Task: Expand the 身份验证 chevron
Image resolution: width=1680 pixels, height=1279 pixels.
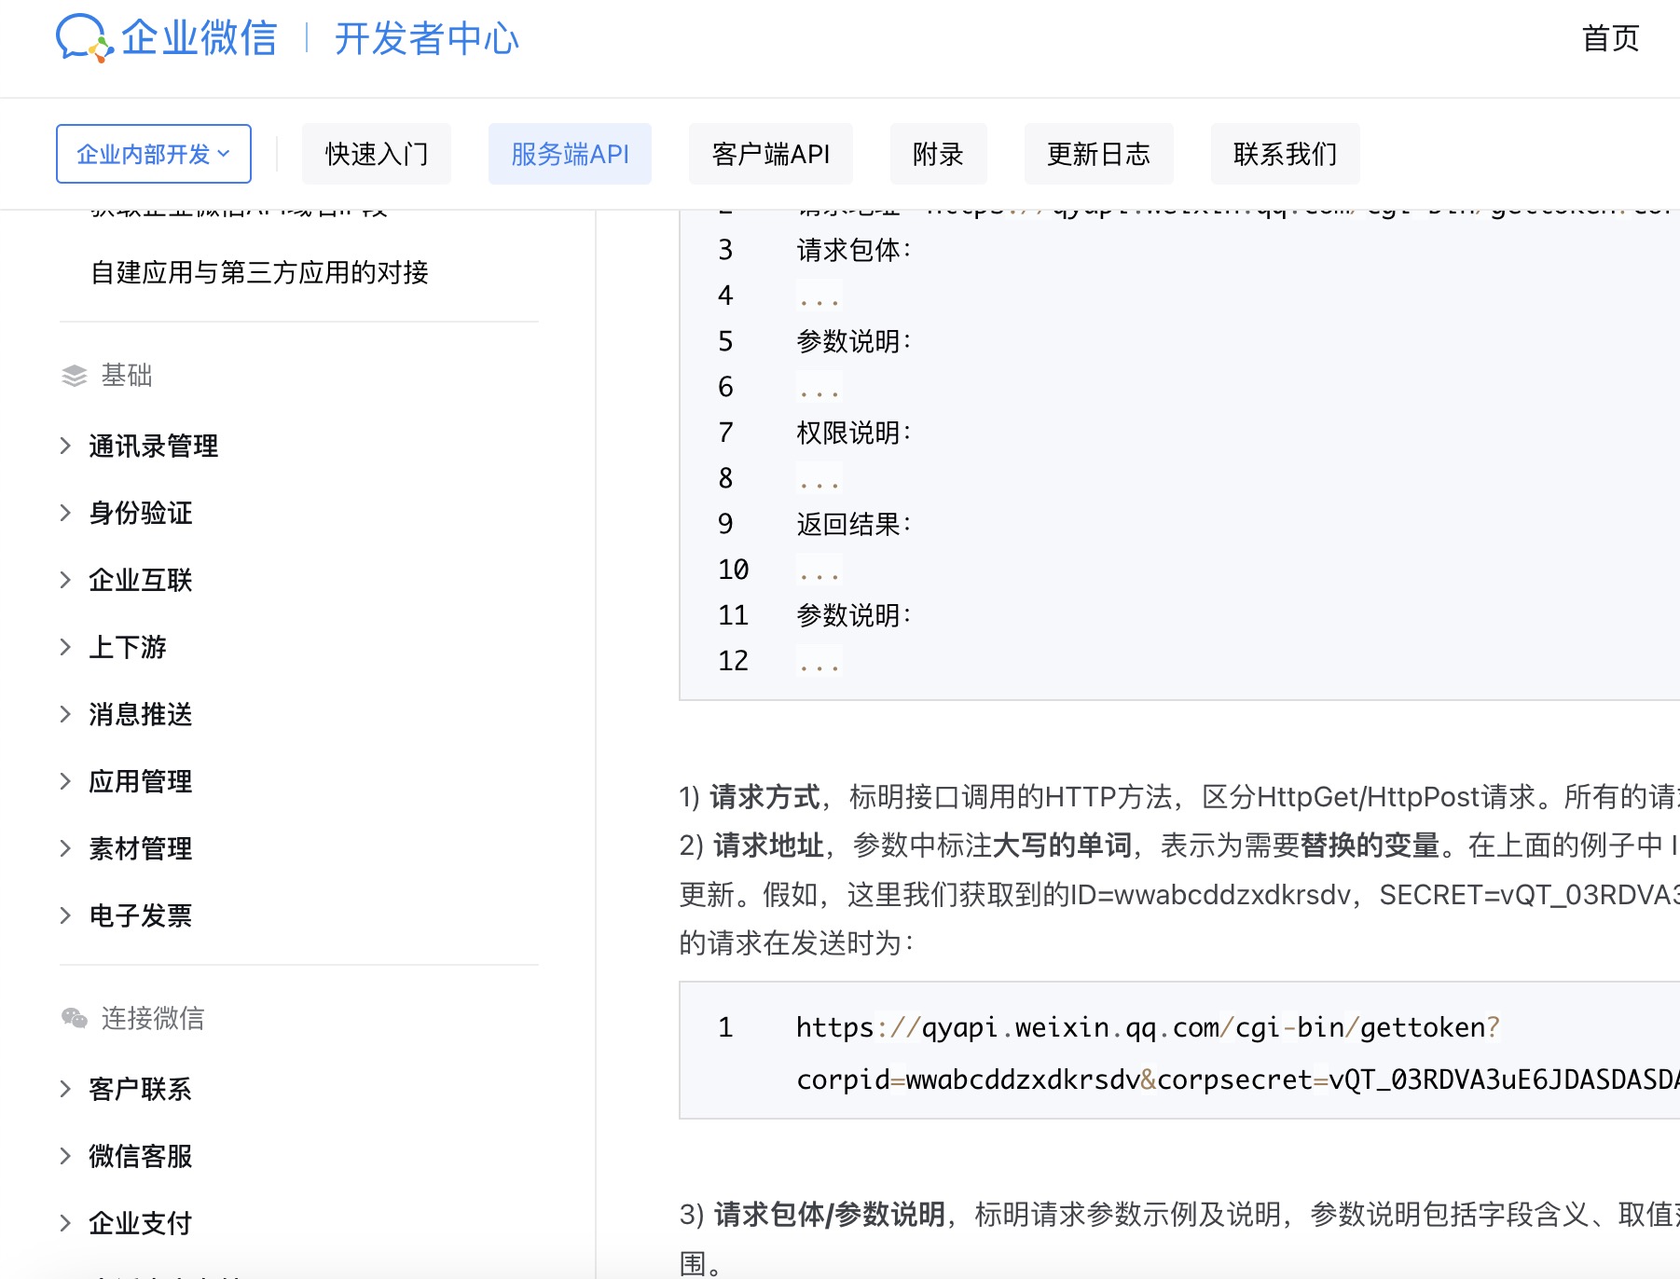Action: pos(65,513)
